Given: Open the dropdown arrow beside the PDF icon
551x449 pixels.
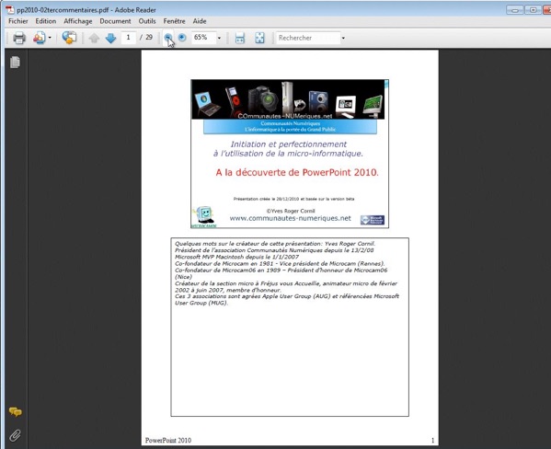Looking at the screenshot, I should point(50,38).
